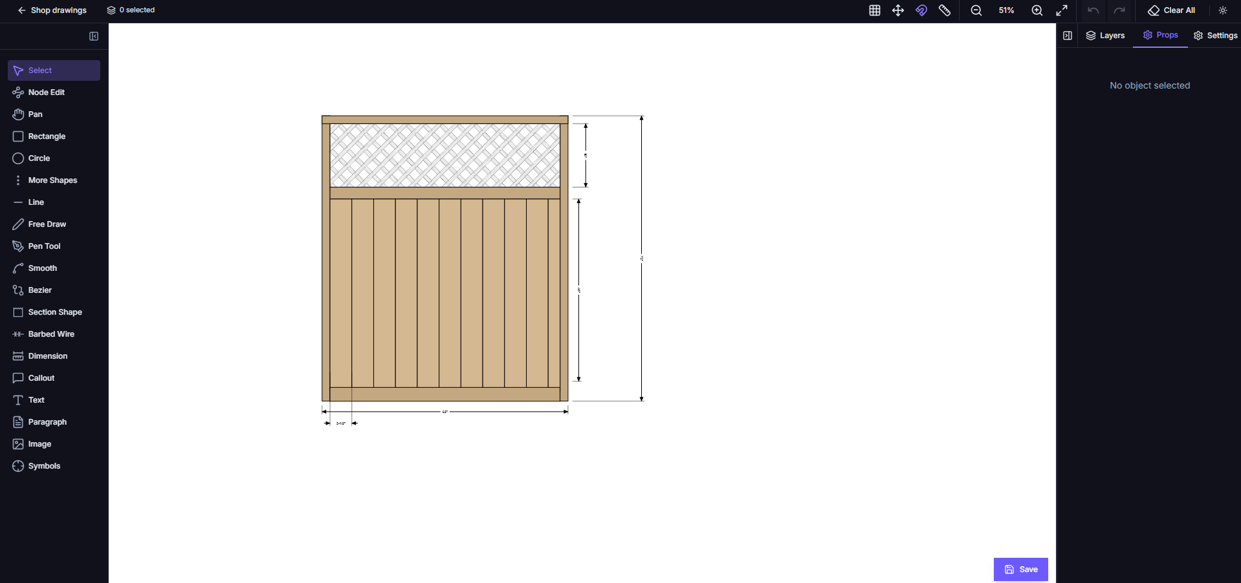This screenshot has height=583, width=1241.
Task: Choose the Node Edit tool
Action: pyautogui.click(x=54, y=92)
